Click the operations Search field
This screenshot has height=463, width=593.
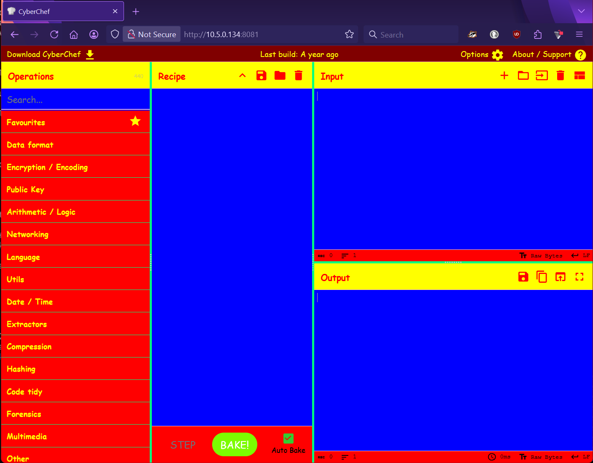(75, 100)
